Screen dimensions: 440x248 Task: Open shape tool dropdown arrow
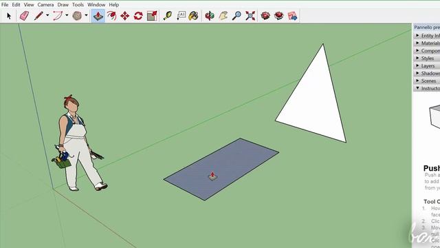(86, 15)
